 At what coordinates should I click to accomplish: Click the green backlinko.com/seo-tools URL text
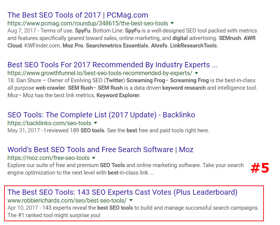[x=49, y=123]
